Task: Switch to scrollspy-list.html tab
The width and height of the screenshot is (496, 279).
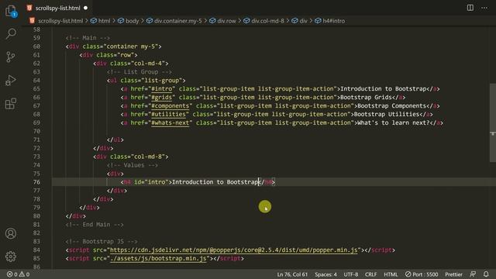Action: coord(57,8)
